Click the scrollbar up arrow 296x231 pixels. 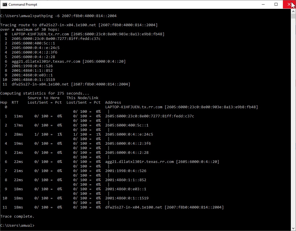pyautogui.click(x=293, y=12)
